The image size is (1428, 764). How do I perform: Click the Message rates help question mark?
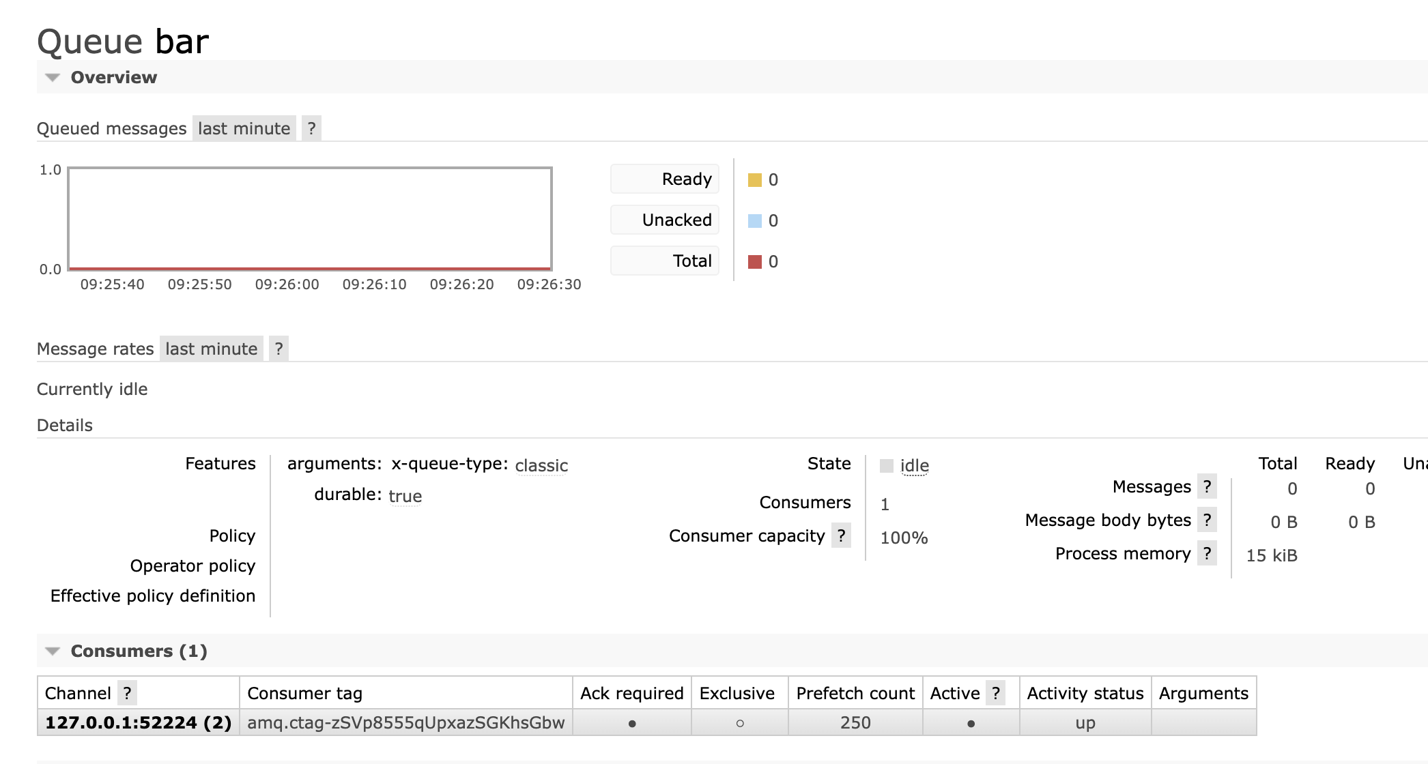pos(280,349)
